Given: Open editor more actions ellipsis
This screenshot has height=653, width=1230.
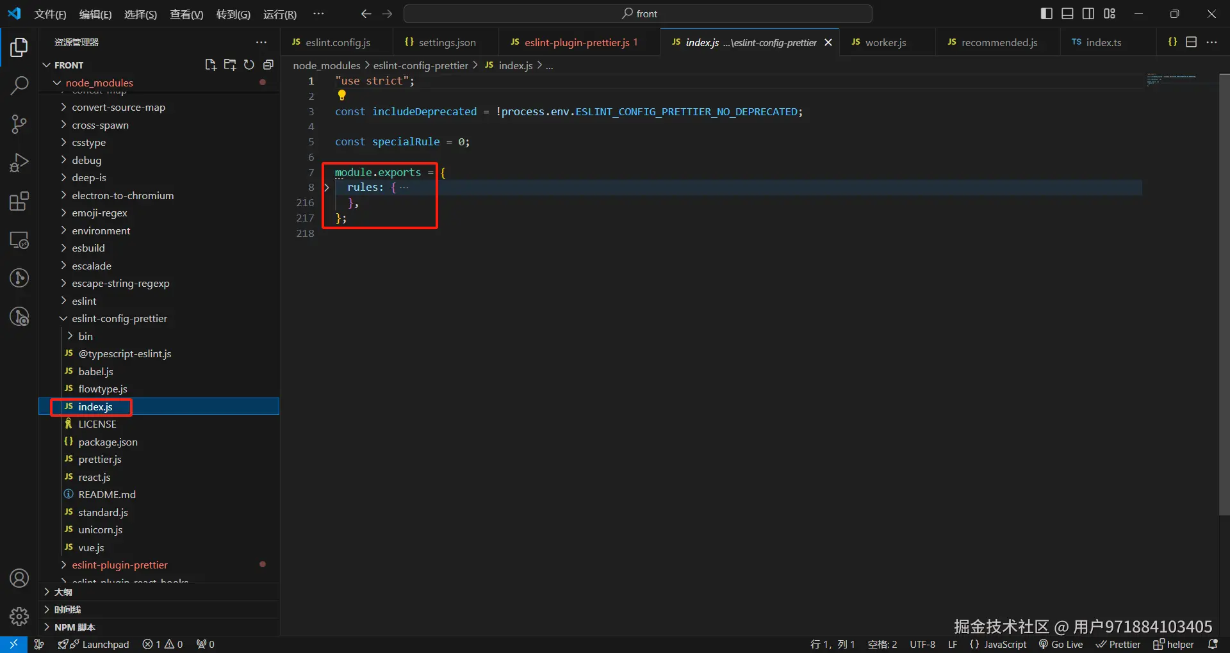Looking at the screenshot, I should pos(1211,42).
